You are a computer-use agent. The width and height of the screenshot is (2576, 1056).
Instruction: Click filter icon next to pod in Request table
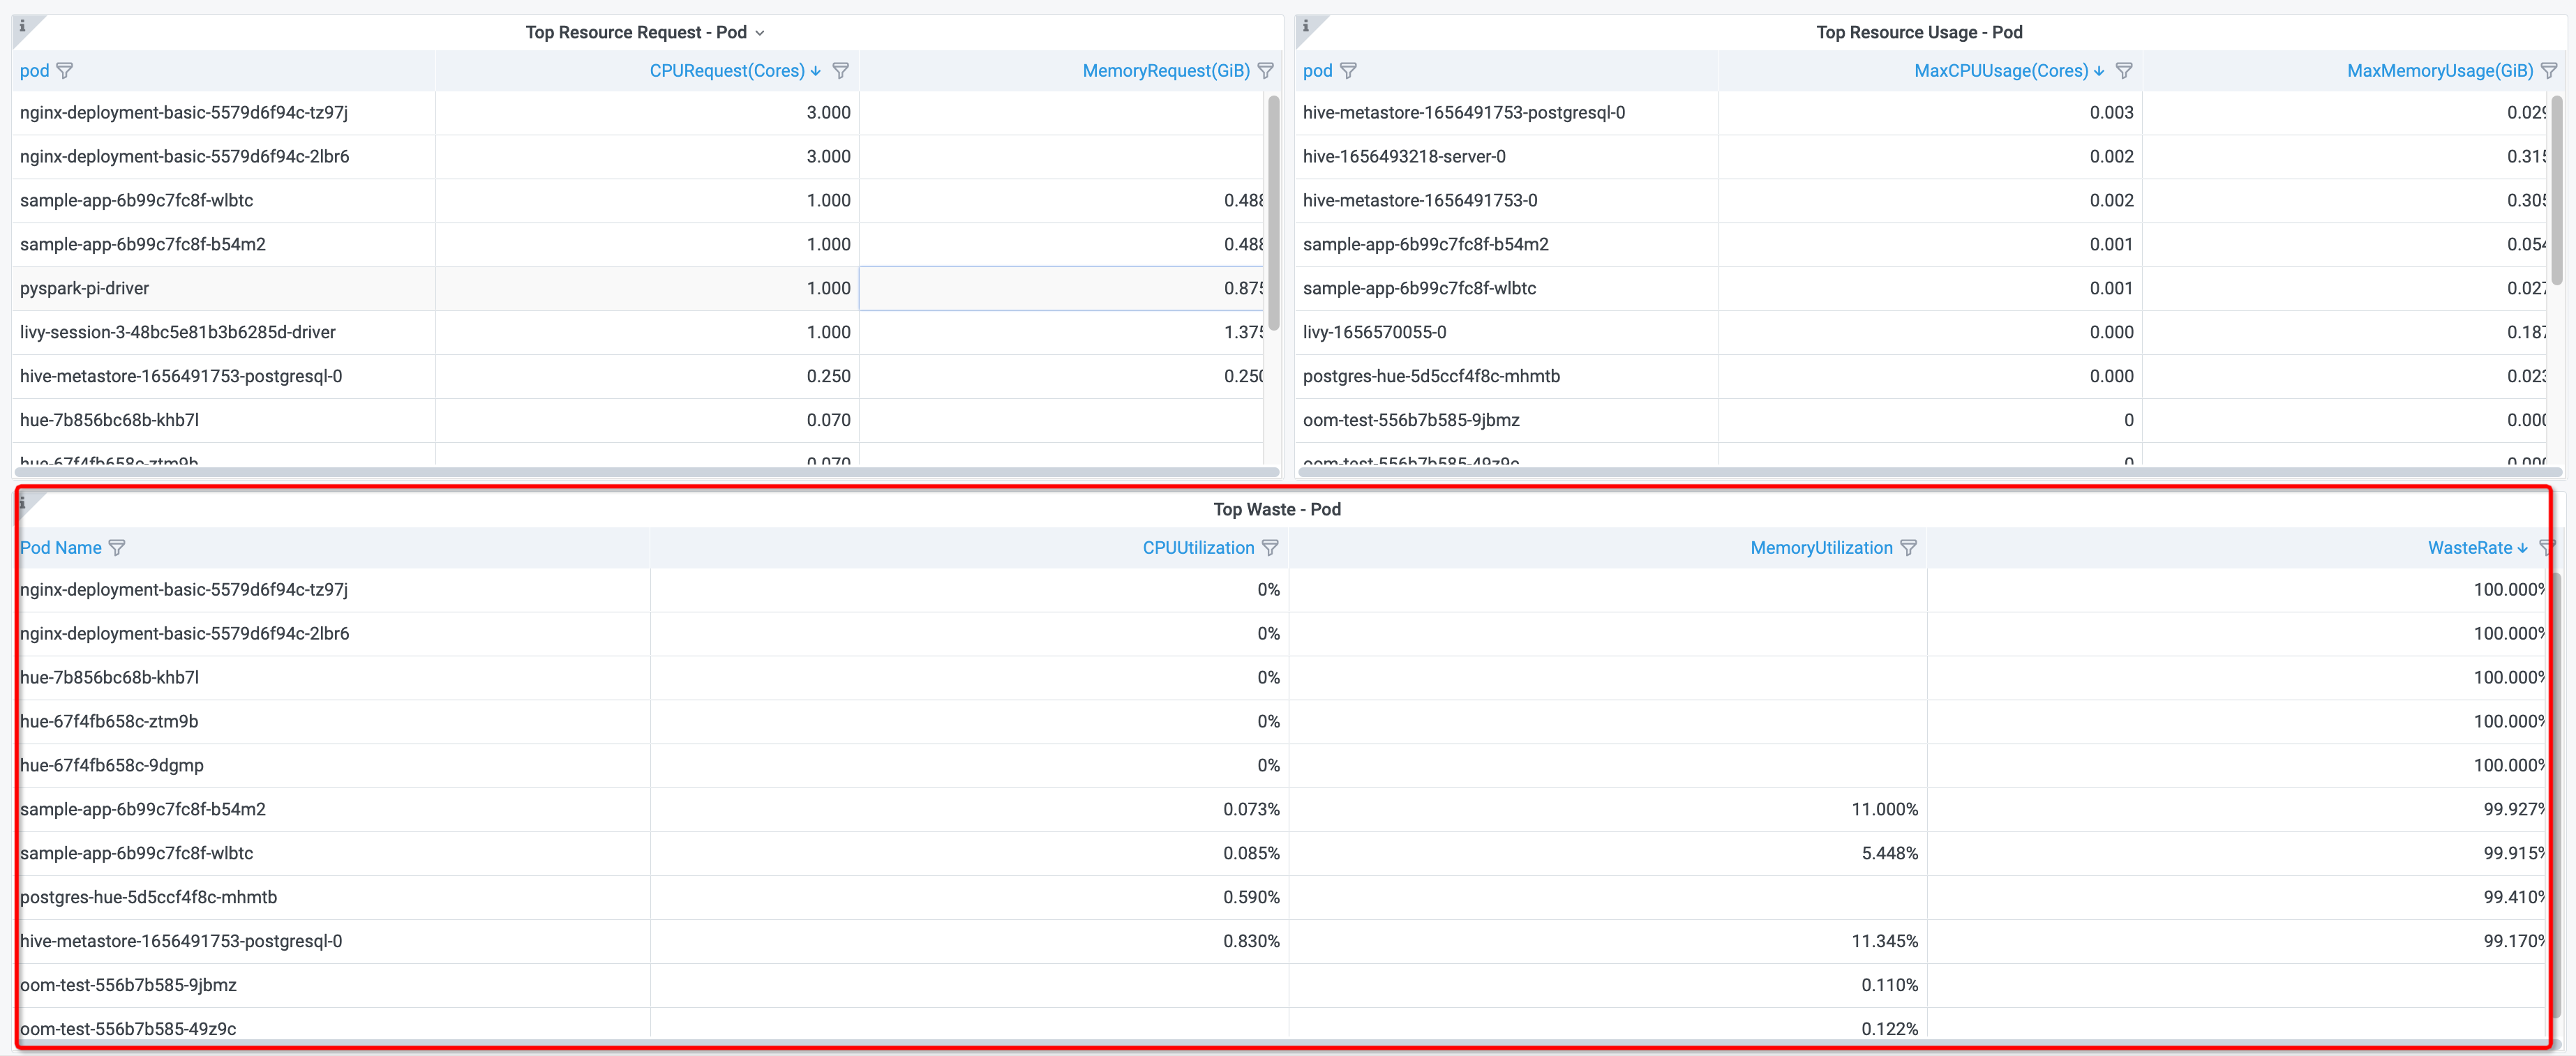tap(65, 71)
